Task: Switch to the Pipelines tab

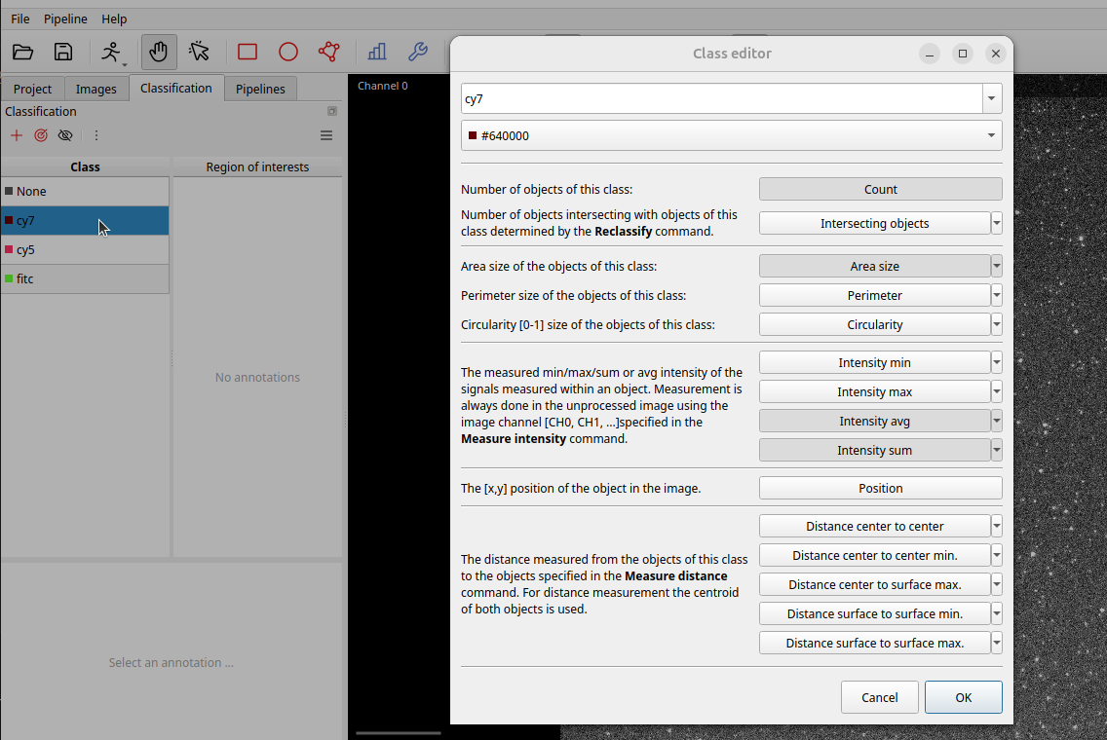Action: point(260,89)
